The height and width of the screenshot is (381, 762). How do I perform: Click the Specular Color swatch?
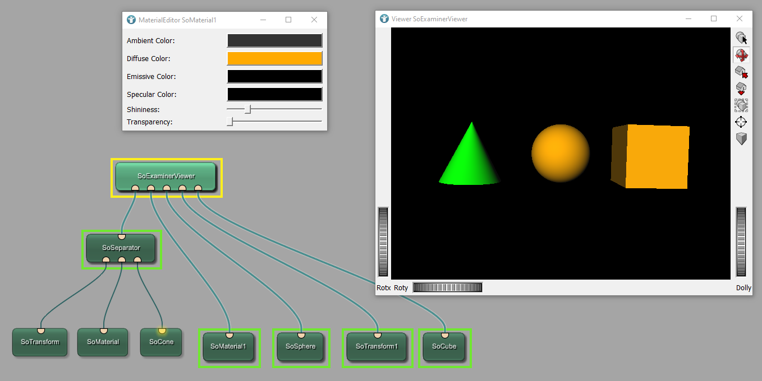point(274,94)
